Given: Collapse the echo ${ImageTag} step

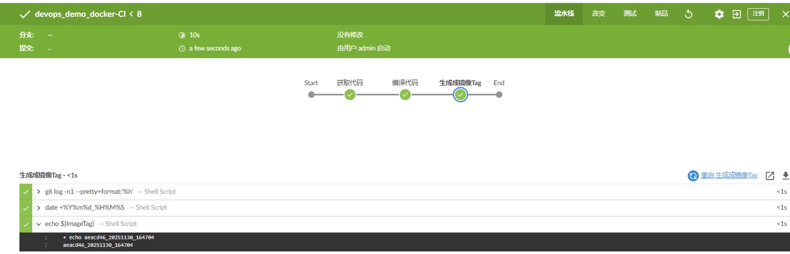Looking at the screenshot, I should pos(39,224).
